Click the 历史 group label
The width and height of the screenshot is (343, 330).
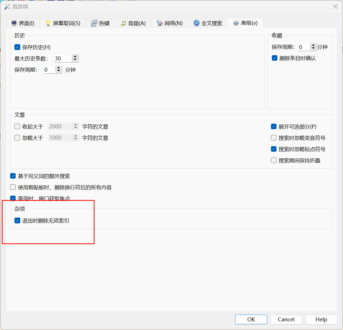(x=20, y=36)
